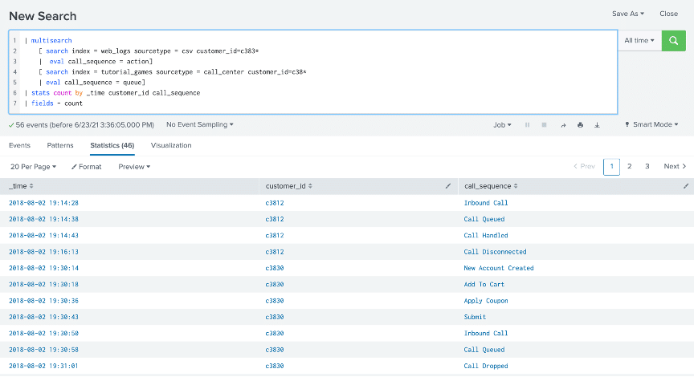Screen dimensions: 694x377
Task: Sort by the call_sequence column
Action: pos(491,186)
